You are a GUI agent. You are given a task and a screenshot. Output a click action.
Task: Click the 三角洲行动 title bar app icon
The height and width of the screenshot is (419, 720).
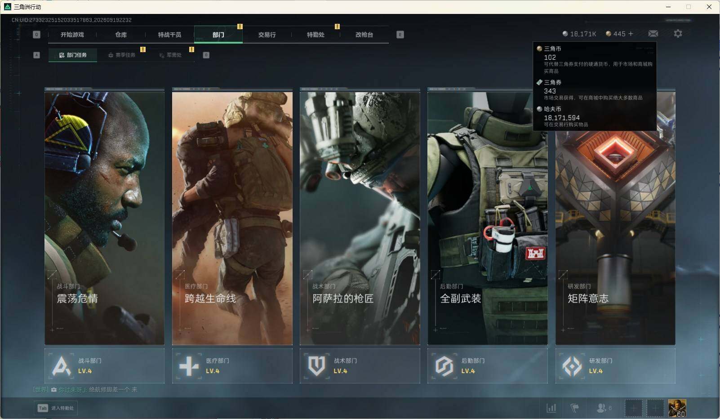point(7,7)
